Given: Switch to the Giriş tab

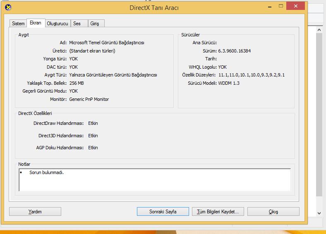Looking at the screenshot, I should click(x=95, y=24).
